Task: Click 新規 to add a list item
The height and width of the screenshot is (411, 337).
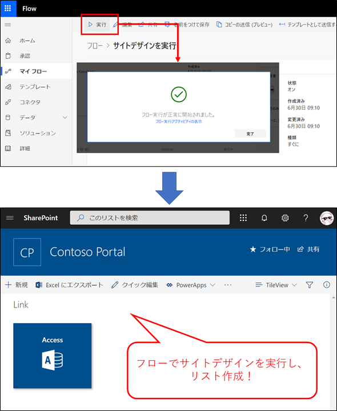Action: pos(16,285)
